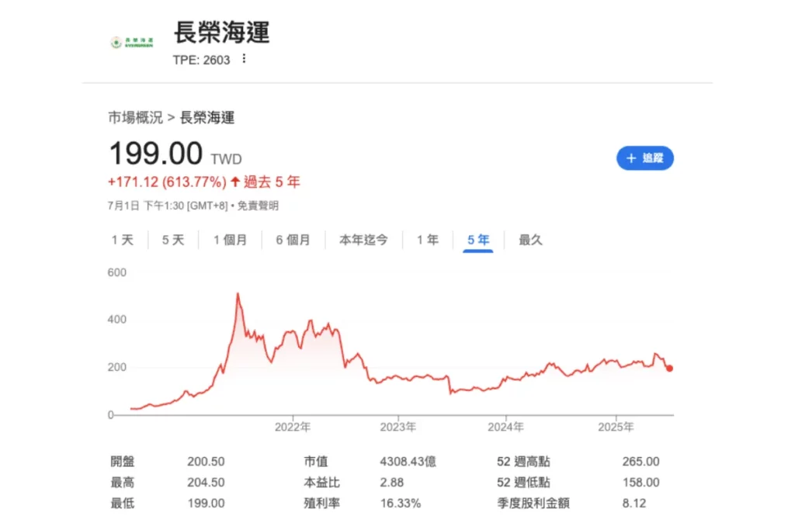This screenshot has height=530, width=795.
Task: Click the 最低 label in stats table
Action: click(x=123, y=503)
